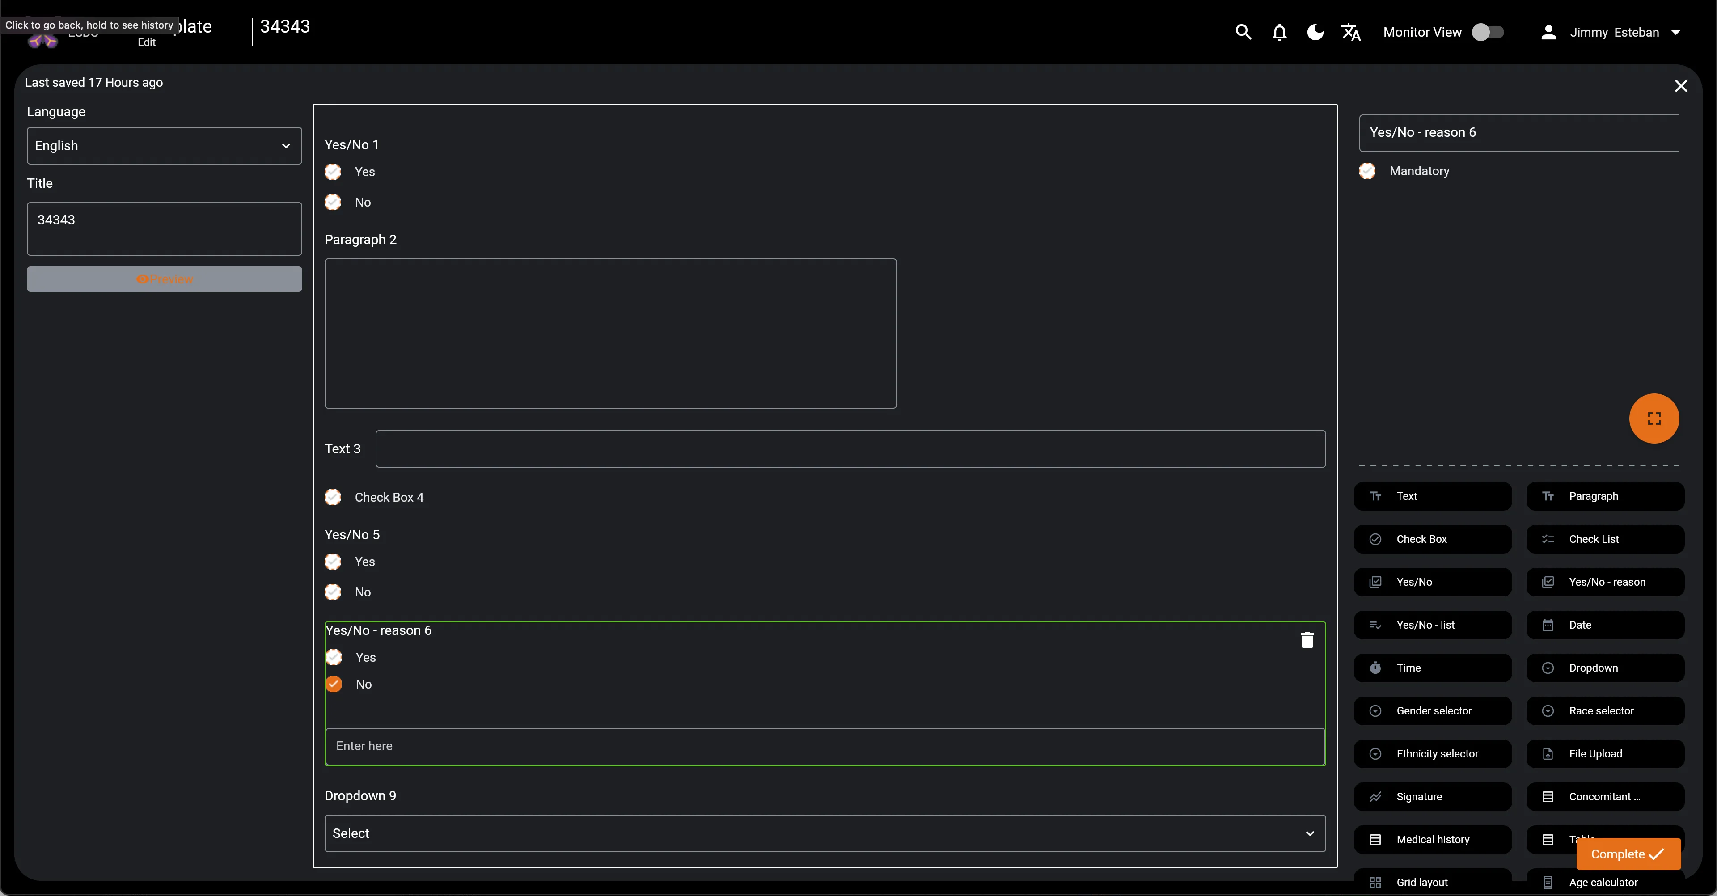Tick Check Box 4
This screenshot has width=1717, height=896.
(x=333, y=497)
